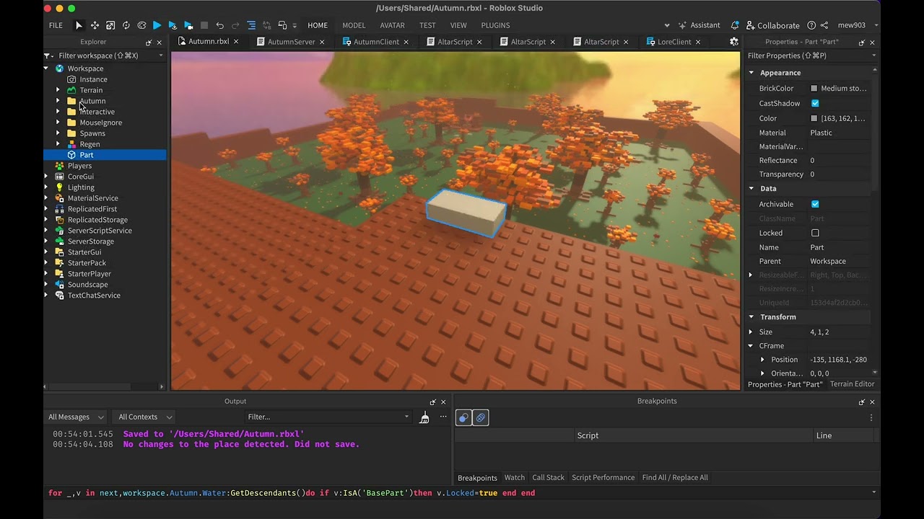Image resolution: width=924 pixels, height=519 pixels.
Task: Switch to the Watch tab
Action: pyautogui.click(x=515, y=478)
